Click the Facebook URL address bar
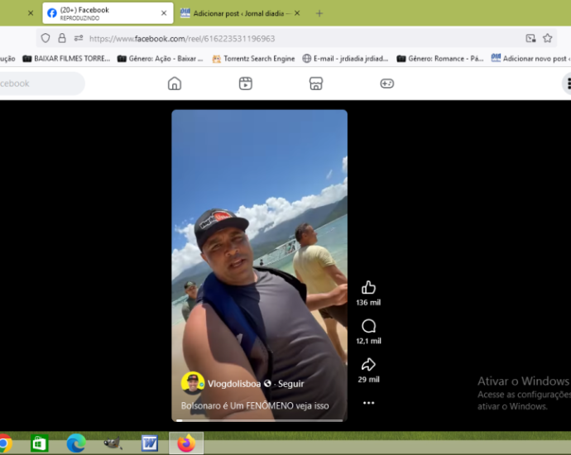 click(x=290, y=38)
